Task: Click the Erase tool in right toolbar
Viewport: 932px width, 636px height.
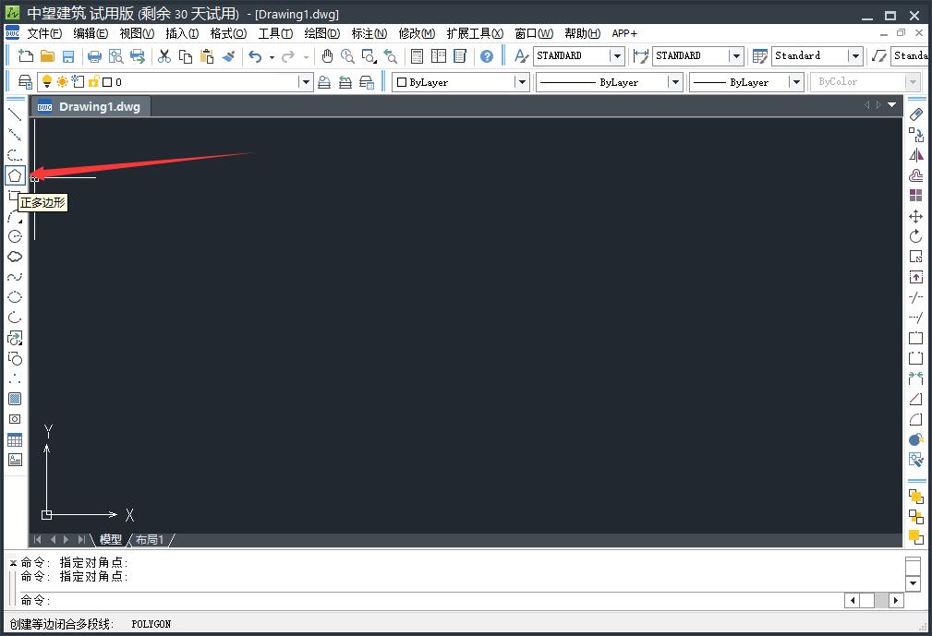Action: (915, 114)
